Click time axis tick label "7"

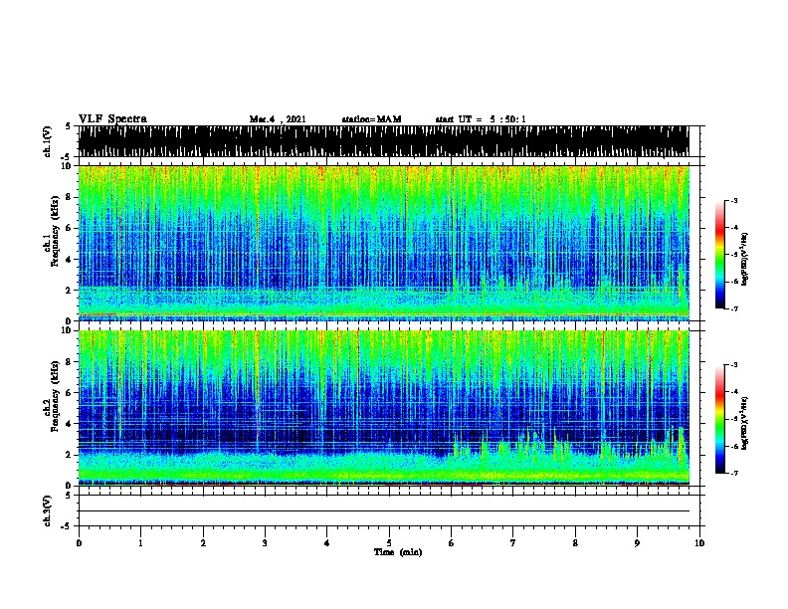click(x=513, y=543)
